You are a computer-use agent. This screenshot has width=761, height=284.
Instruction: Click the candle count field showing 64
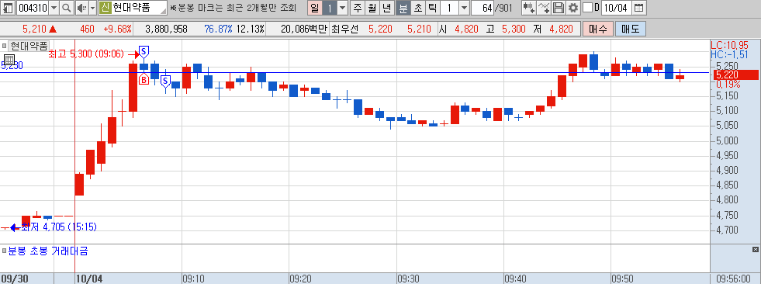(483, 7)
